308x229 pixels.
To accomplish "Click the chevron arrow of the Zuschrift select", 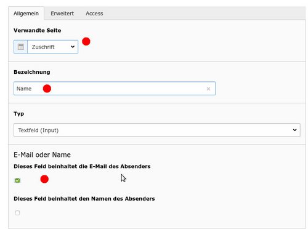I will coord(73,47).
